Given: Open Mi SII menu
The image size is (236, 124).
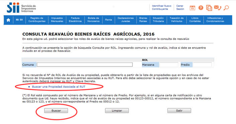Looking at the screenshot, I should pyautogui.click(x=19, y=20).
